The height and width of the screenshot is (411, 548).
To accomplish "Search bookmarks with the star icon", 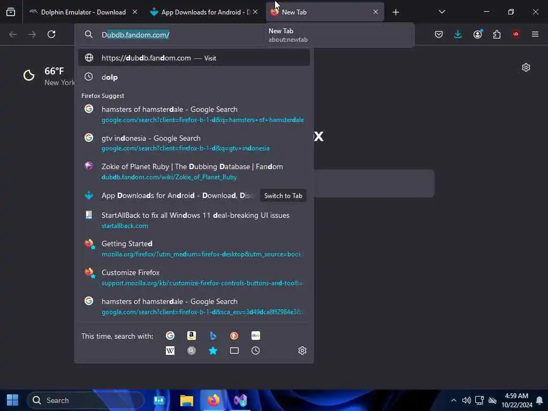I will coord(213,351).
